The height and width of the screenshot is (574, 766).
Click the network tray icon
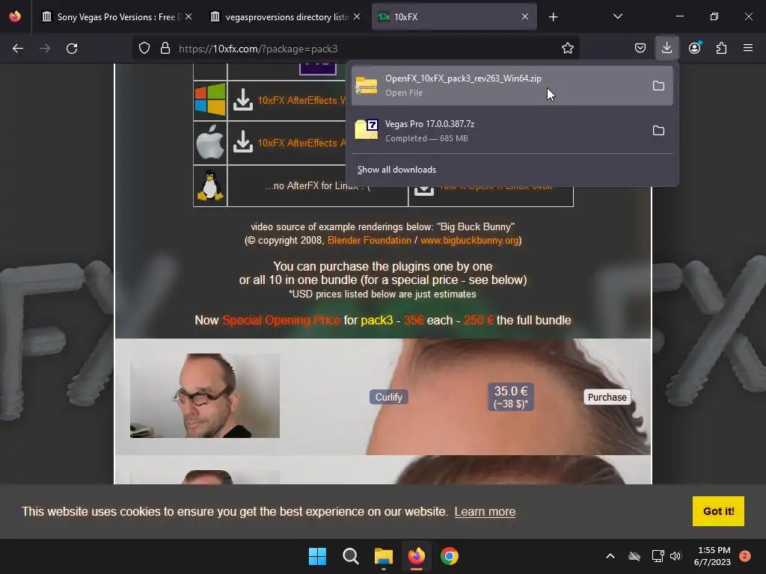pyautogui.click(x=658, y=556)
